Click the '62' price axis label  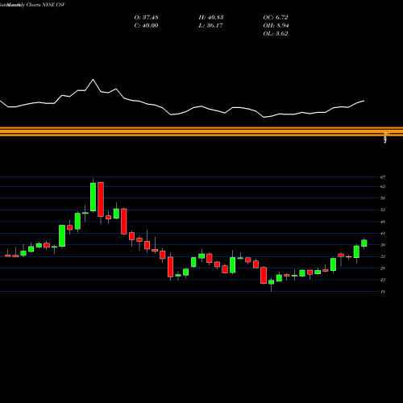point(383,186)
